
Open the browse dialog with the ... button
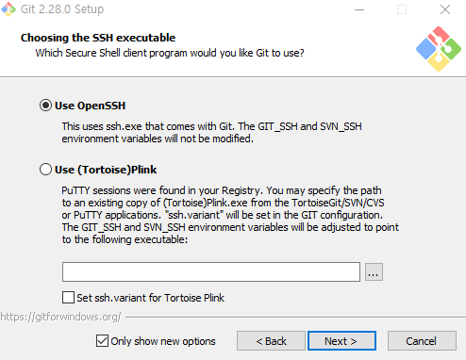click(374, 272)
